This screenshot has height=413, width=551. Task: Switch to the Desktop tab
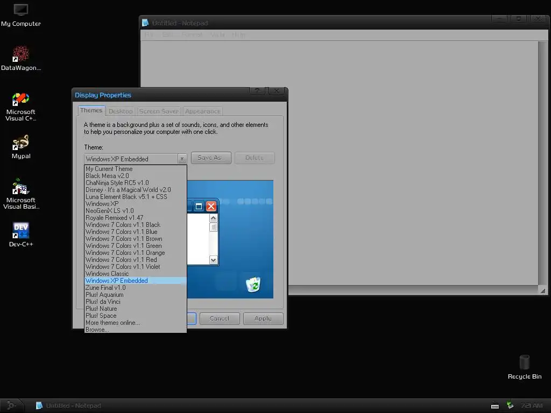pos(121,111)
